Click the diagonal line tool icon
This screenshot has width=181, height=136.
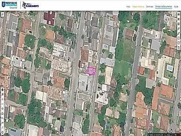pos(2,127)
